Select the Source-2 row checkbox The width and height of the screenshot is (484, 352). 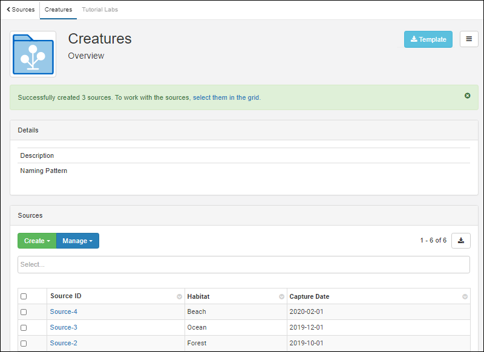click(x=24, y=344)
